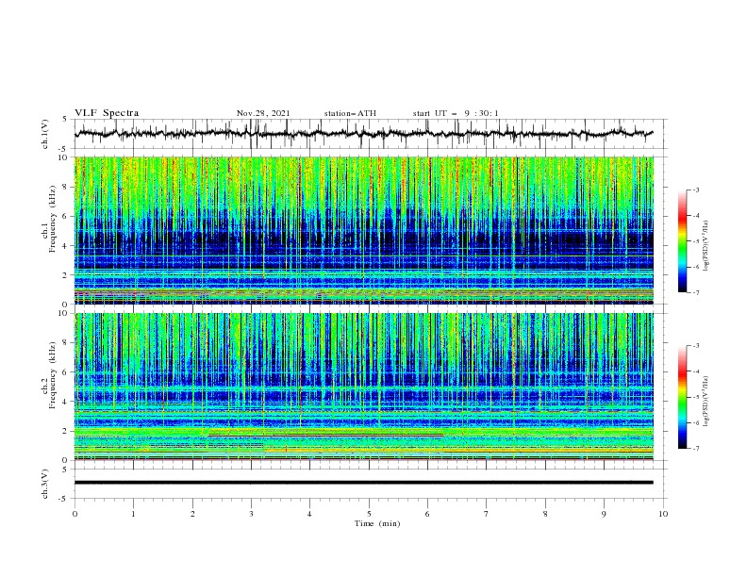Click the "Time (min)" axis label
This screenshot has height=577, width=747.
pyautogui.click(x=377, y=523)
